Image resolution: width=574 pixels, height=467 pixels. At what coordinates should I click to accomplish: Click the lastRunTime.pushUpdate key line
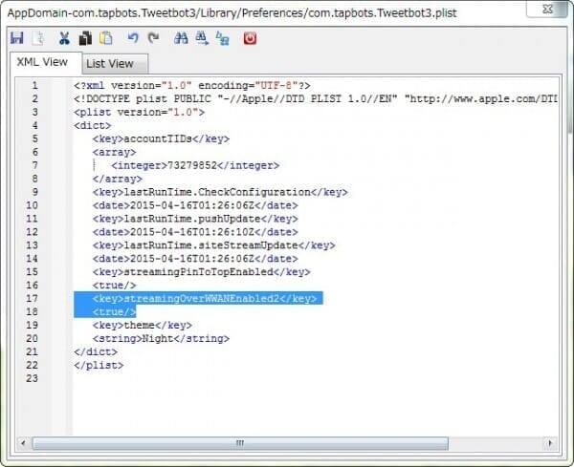coord(195,219)
